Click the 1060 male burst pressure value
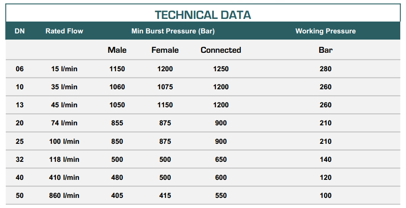406x208 pixels. (117, 87)
